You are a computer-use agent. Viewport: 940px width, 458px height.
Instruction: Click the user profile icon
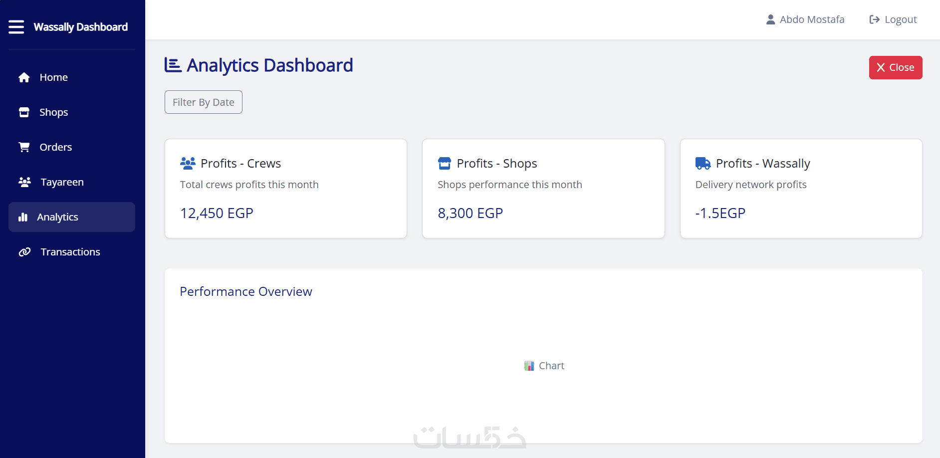[770, 19]
